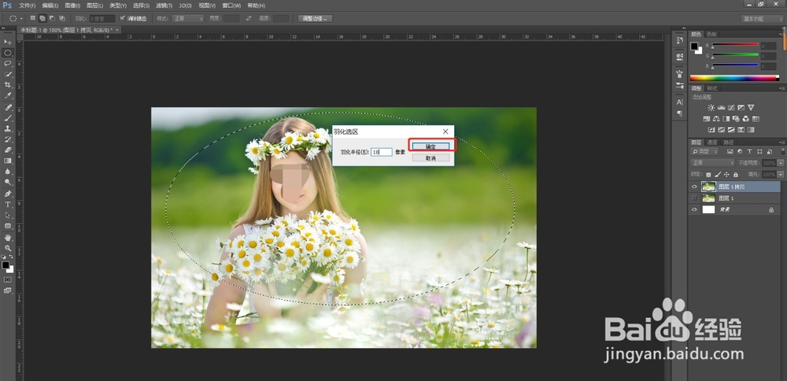
Task: Toggle the lock transparent pixels option
Action: click(x=708, y=175)
